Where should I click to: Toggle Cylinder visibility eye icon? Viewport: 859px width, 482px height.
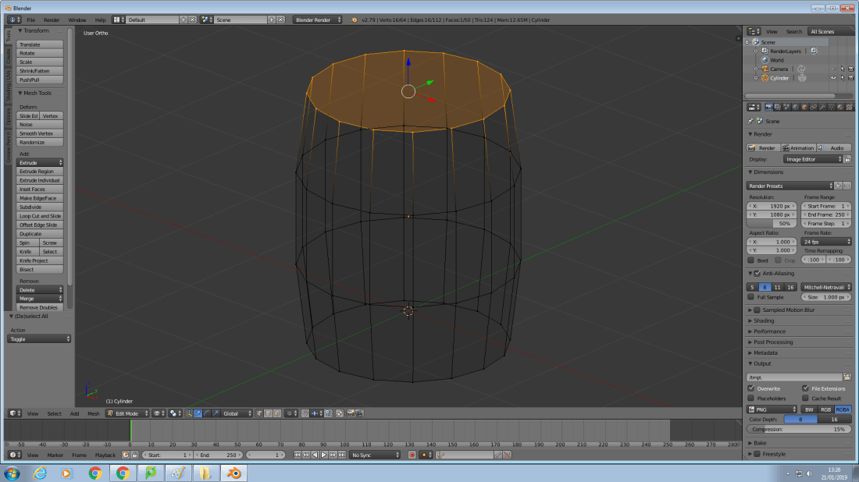tap(833, 78)
